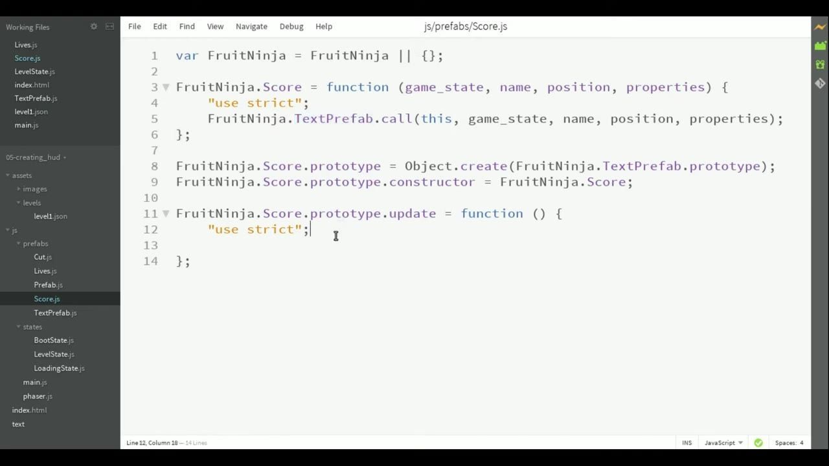Screen dimensions: 829x466
Task: Click the Working Files header label
Action: 28,27
